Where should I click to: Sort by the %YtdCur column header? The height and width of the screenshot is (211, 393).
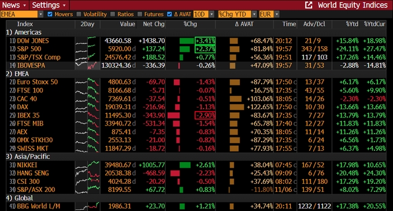(375, 24)
